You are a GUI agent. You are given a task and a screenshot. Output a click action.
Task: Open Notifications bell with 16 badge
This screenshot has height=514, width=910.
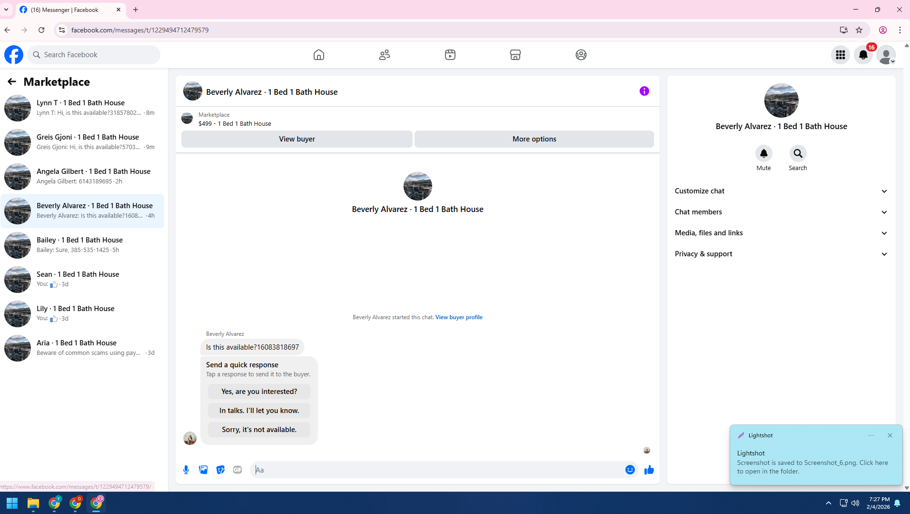[863, 55]
